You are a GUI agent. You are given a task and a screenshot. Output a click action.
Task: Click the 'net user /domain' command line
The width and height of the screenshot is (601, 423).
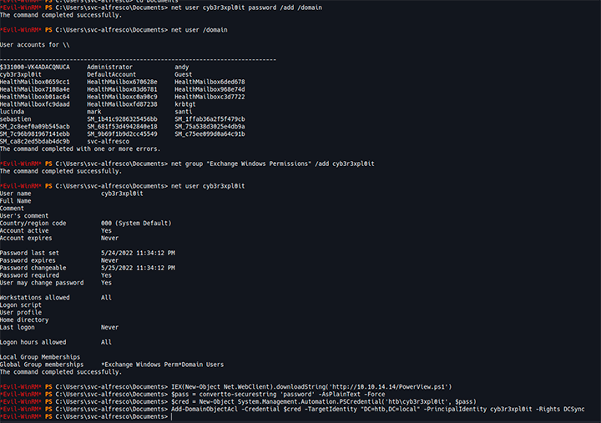click(x=199, y=30)
